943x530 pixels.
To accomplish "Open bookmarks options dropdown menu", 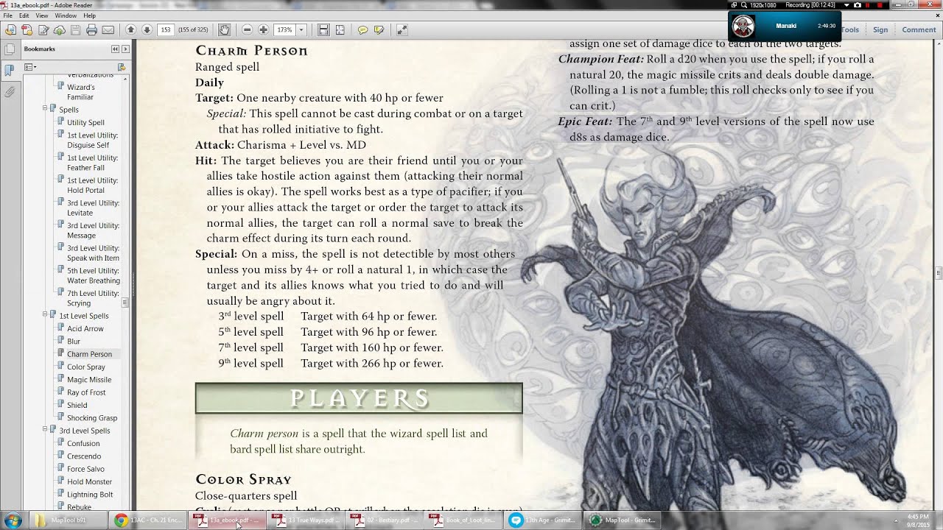I will pyautogui.click(x=30, y=67).
